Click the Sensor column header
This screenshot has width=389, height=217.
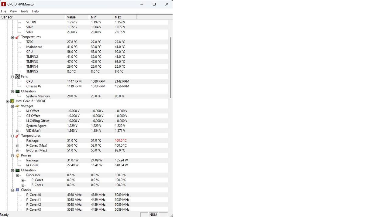tap(33, 17)
